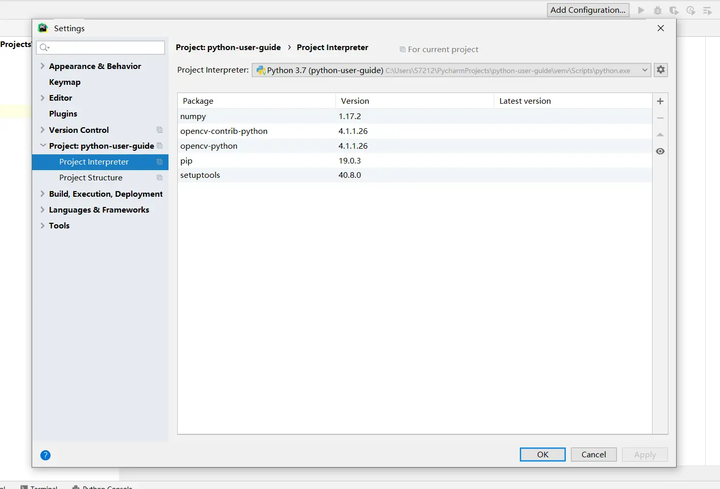Click the Debug bug icon in toolbar
Screen dimensions: 720x489
click(x=658, y=10)
